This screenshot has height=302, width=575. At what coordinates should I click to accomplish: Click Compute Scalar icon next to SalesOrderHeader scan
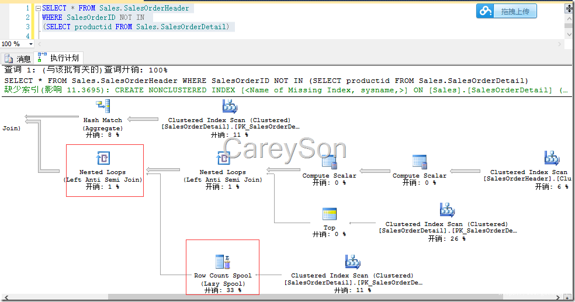[x=420, y=162]
